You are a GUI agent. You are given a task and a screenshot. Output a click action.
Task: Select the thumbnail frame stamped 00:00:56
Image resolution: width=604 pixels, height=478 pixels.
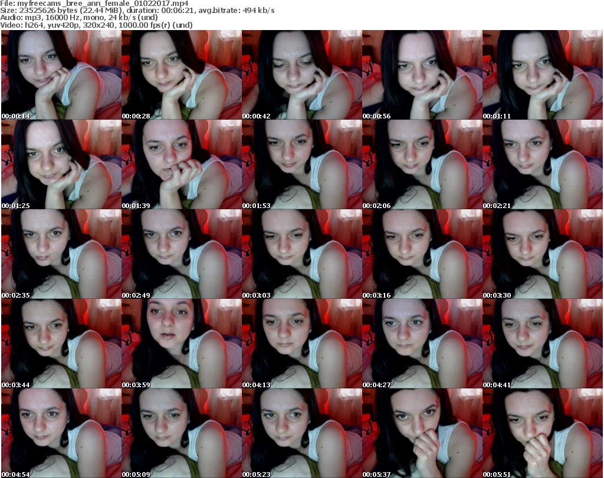click(x=422, y=75)
